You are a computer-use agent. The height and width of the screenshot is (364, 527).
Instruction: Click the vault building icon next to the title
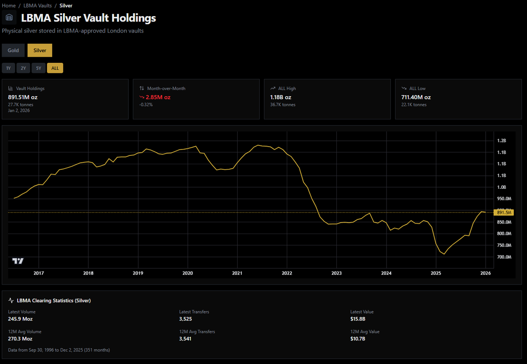9,17
